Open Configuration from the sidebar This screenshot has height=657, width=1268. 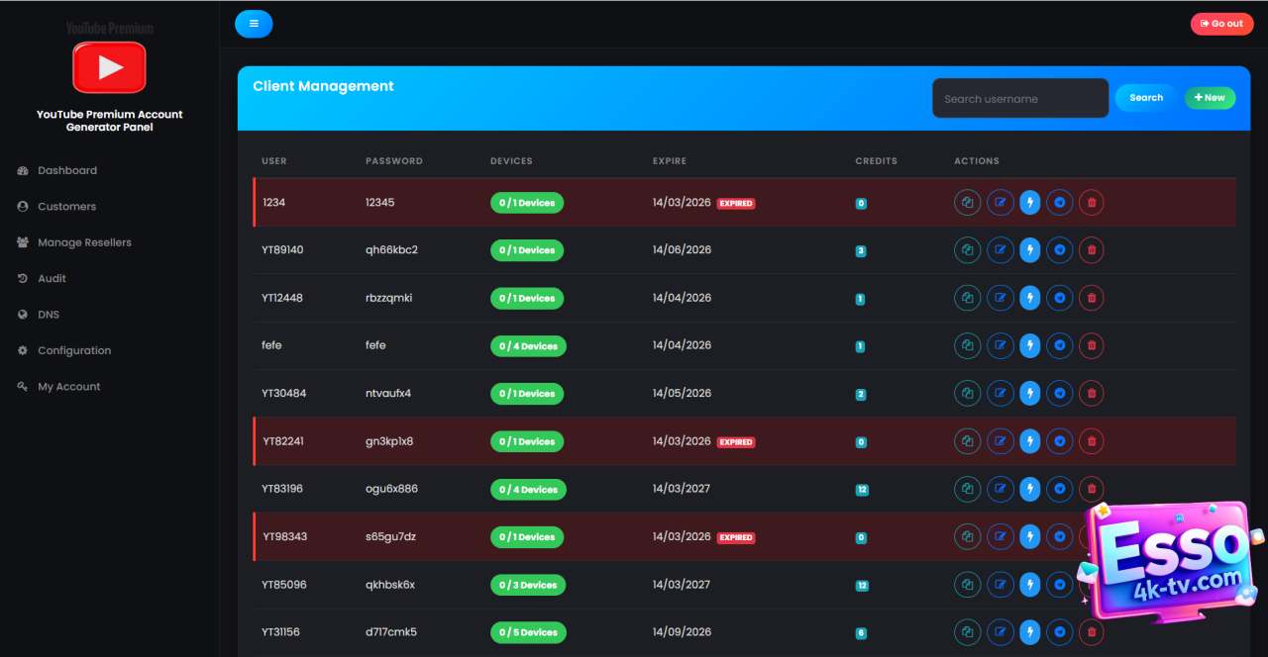tap(74, 351)
